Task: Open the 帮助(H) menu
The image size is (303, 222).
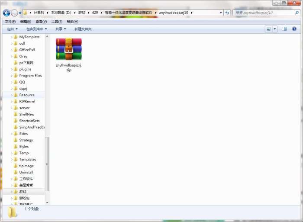Action: pyautogui.click(x=72, y=22)
